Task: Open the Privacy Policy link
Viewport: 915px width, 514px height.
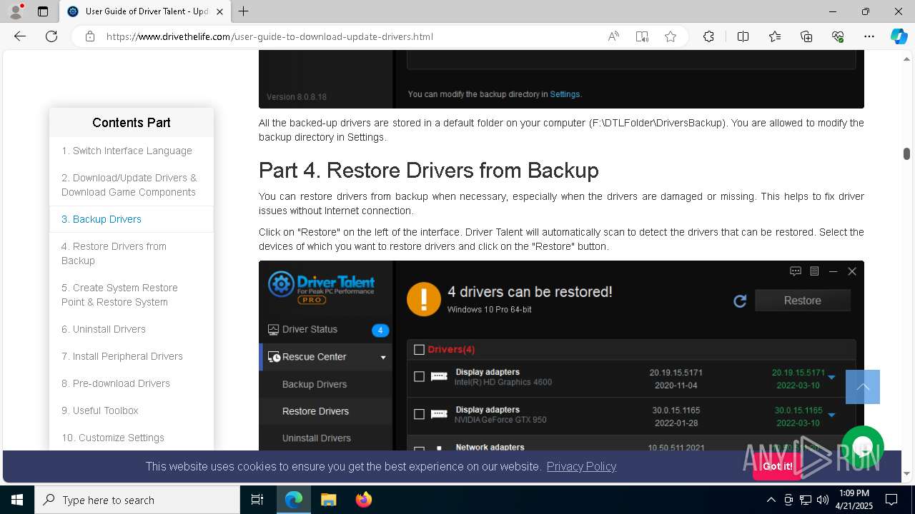Action: [x=581, y=466]
